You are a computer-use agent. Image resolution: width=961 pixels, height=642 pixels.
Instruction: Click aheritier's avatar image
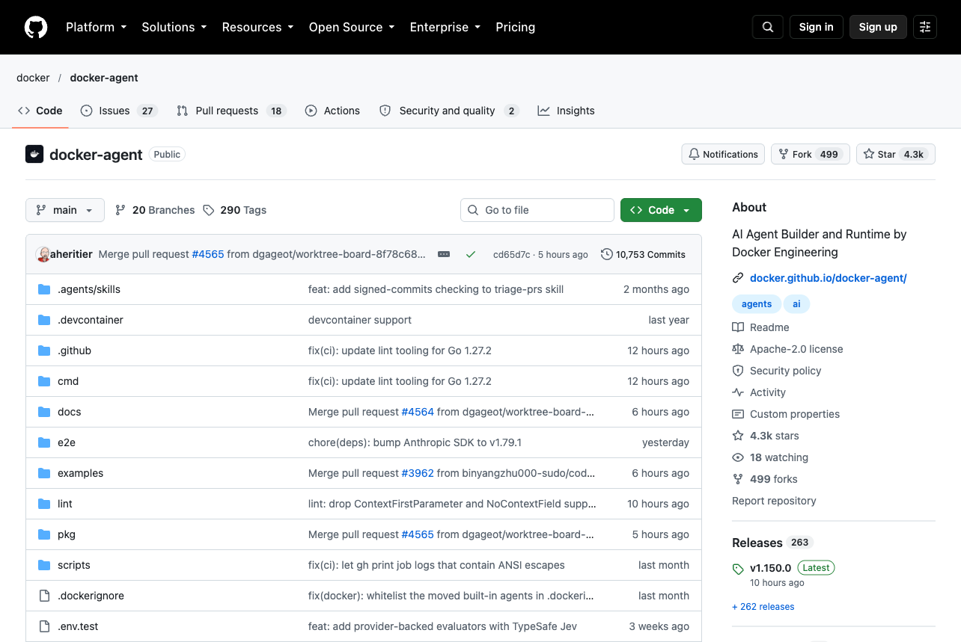(x=43, y=254)
